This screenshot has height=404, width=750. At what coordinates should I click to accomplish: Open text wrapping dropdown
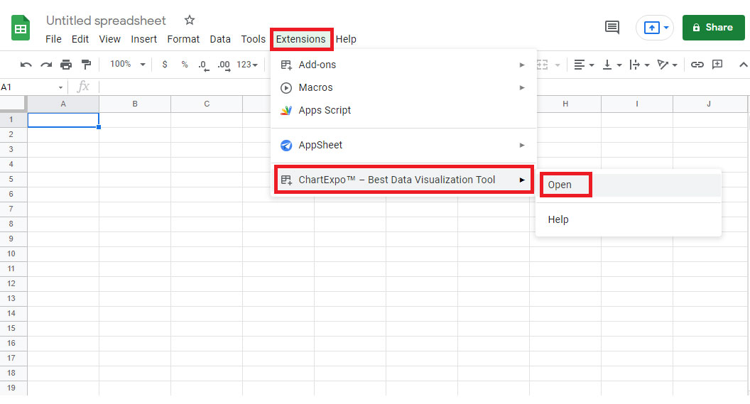(639, 65)
